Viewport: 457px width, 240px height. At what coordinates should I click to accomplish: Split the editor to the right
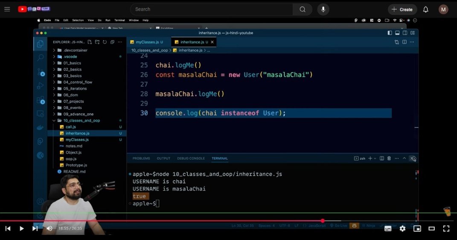pyautogui.click(x=404, y=42)
